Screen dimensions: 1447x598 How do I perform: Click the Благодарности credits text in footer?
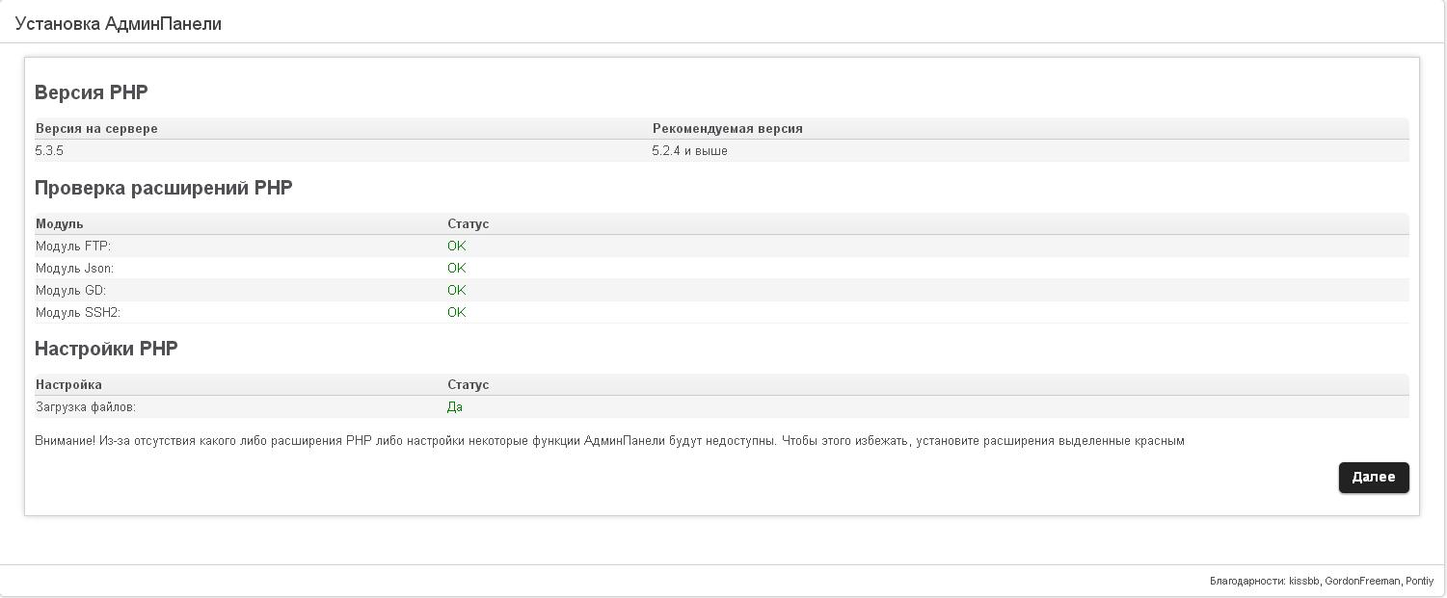point(1322,581)
